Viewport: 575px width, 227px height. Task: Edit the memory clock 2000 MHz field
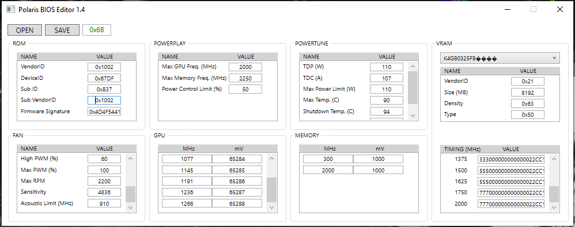(328, 170)
